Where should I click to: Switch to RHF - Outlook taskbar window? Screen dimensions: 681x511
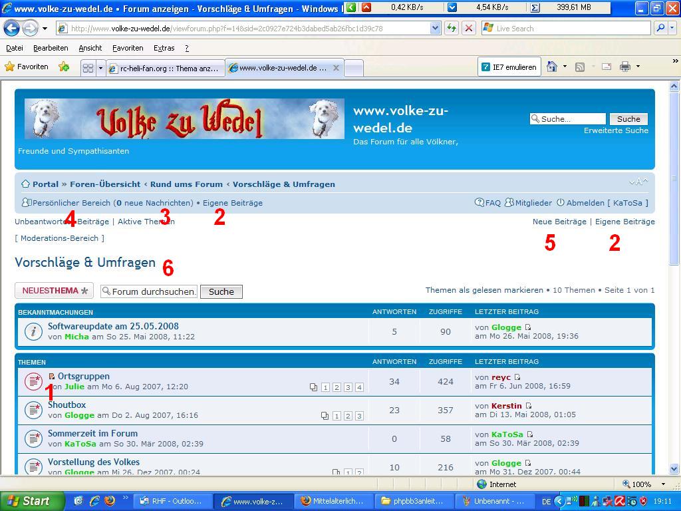(172, 501)
